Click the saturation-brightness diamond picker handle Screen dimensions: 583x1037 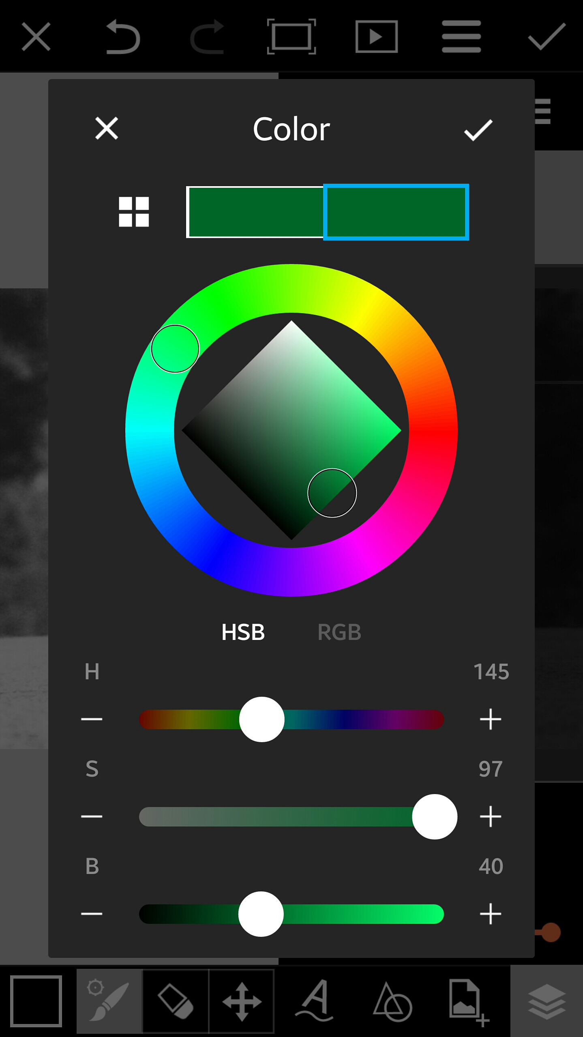pos(332,493)
